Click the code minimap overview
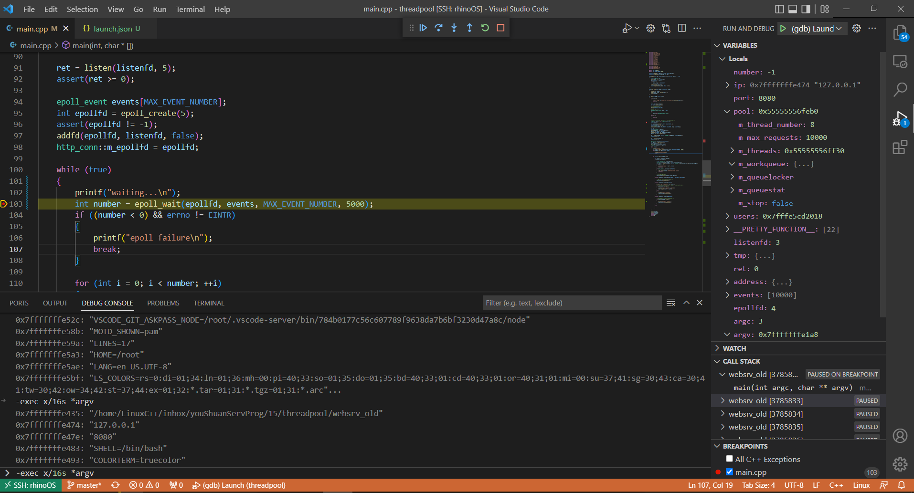This screenshot has width=914, height=493. click(x=673, y=134)
